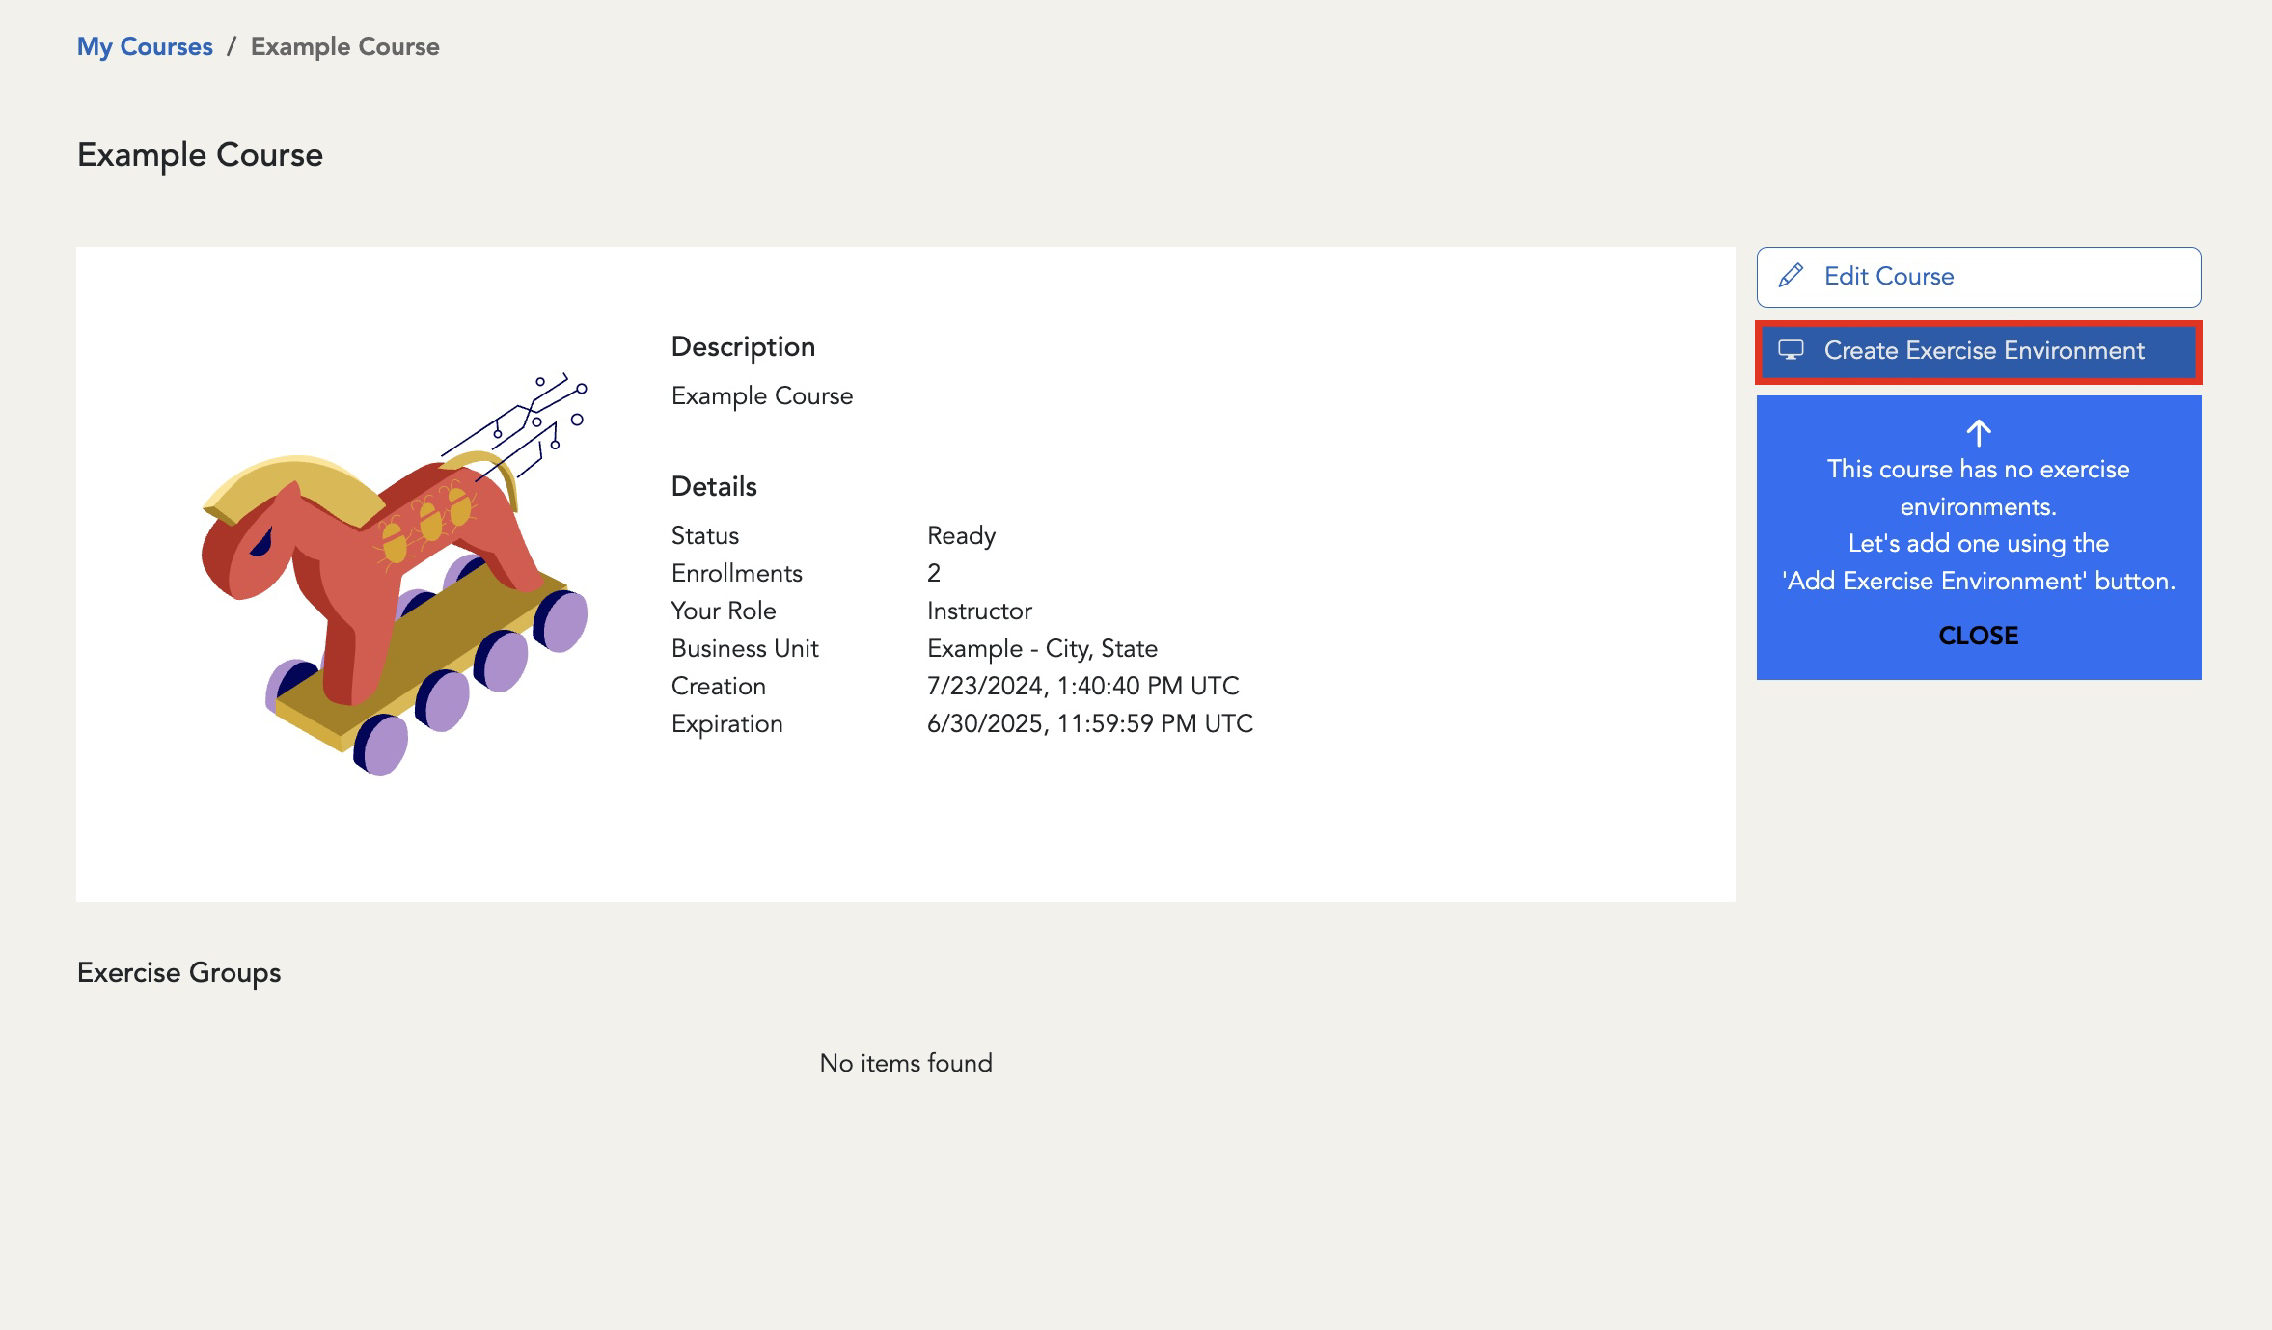Click the Edit Course button
Image resolution: width=2272 pixels, height=1330 pixels.
click(x=1979, y=277)
